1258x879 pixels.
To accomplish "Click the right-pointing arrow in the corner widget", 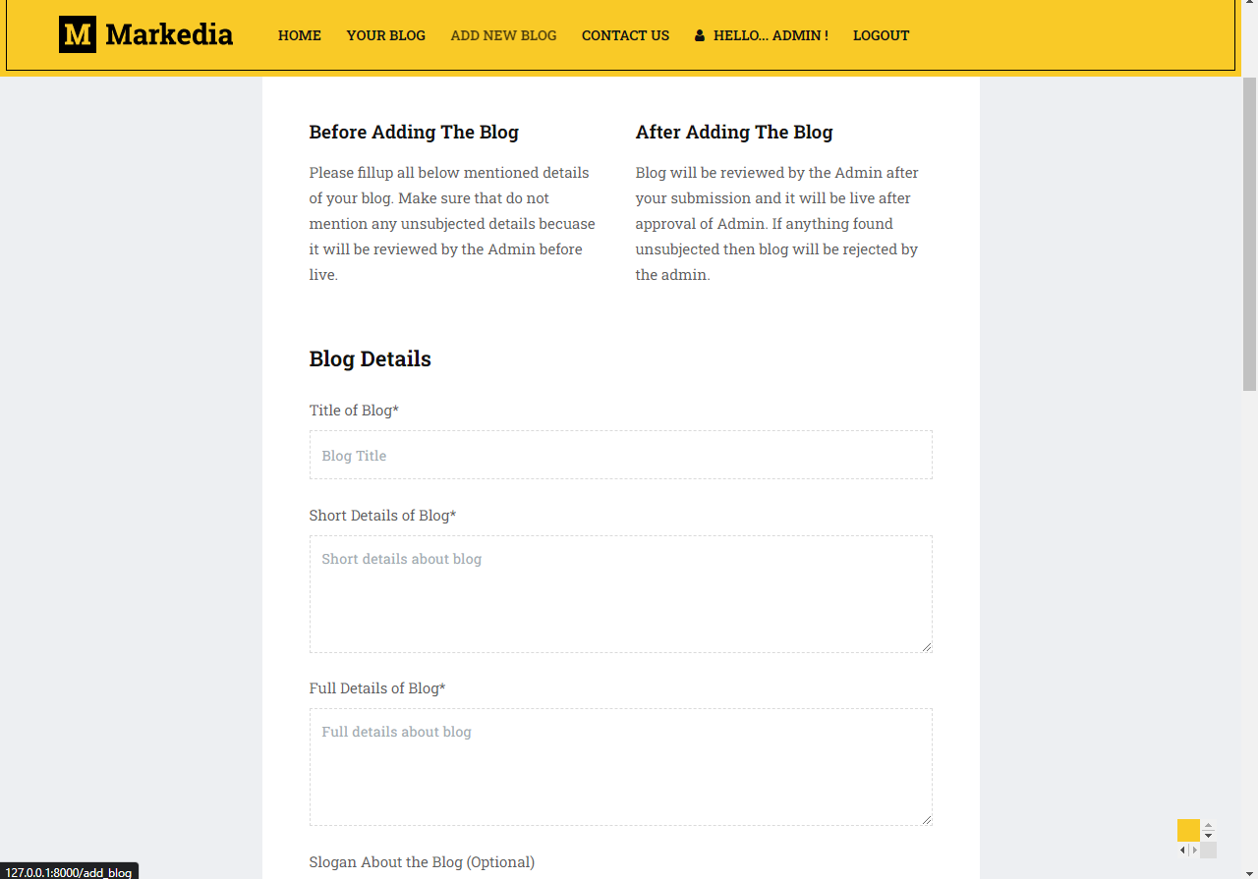I will click(1195, 850).
